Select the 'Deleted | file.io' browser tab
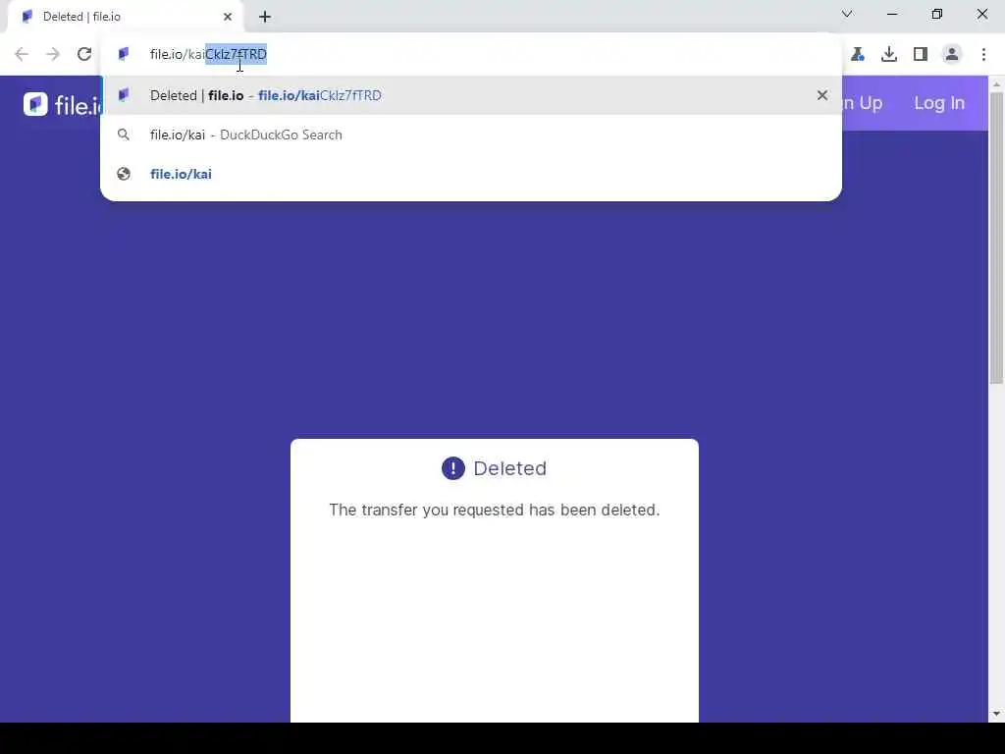Image resolution: width=1005 pixels, height=754 pixels. [x=126, y=17]
